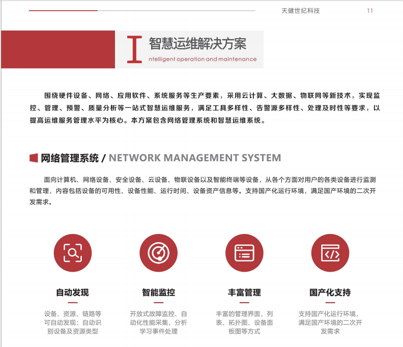Click red marker beside 网络管理系统 heading

coord(34,158)
